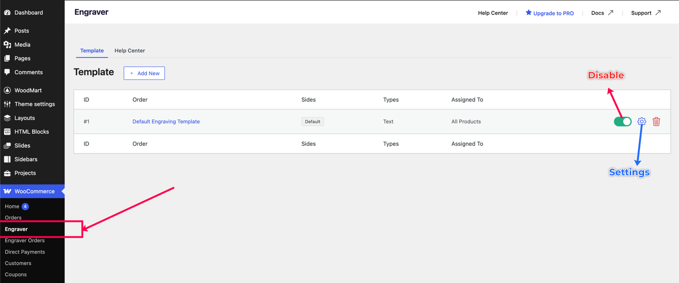This screenshot has height=283, width=679.
Task: Open Help Center link in header
Action: [493, 13]
